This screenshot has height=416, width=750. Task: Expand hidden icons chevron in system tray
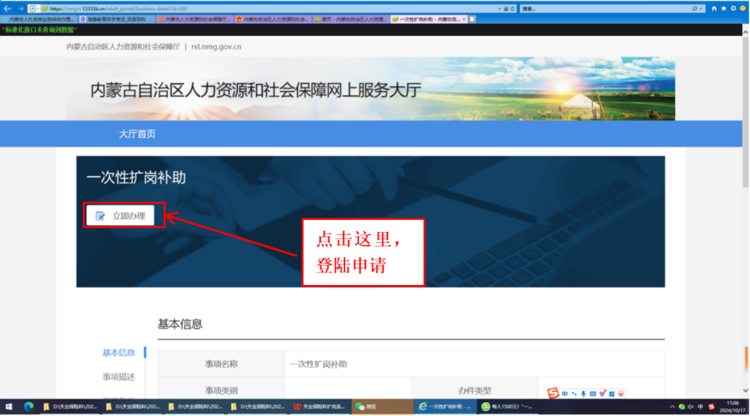(x=673, y=408)
